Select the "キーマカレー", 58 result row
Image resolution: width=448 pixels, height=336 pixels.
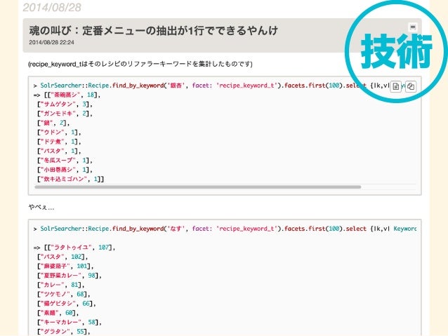[x=70, y=323]
